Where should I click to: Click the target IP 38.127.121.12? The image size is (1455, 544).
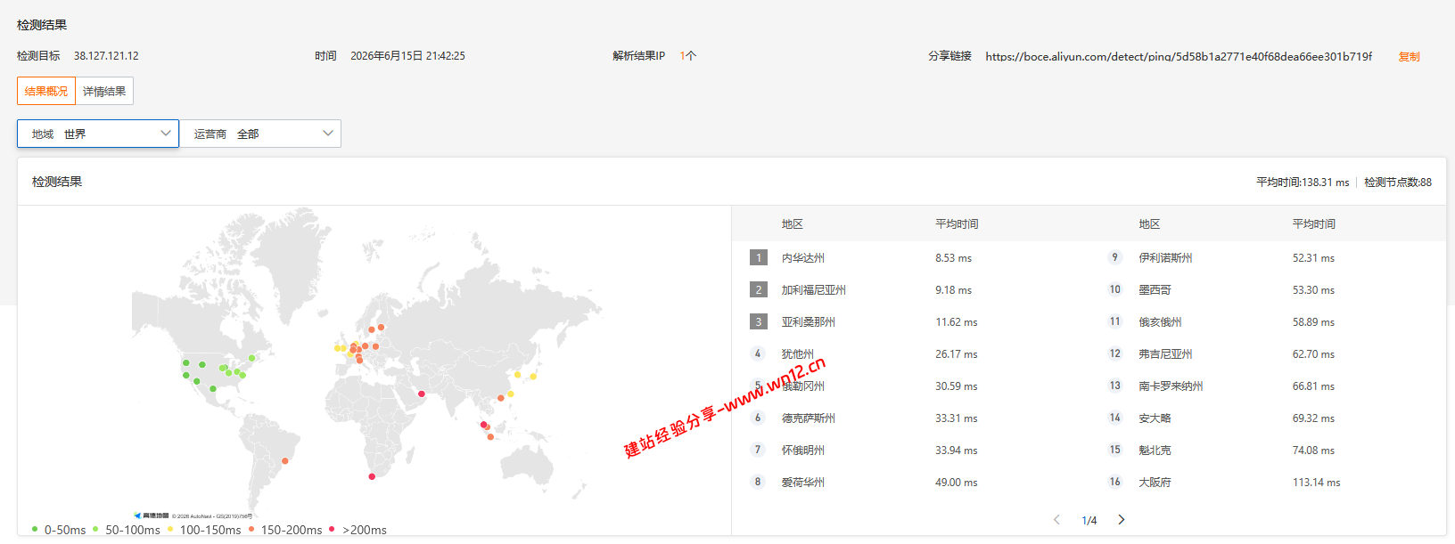pyautogui.click(x=106, y=55)
